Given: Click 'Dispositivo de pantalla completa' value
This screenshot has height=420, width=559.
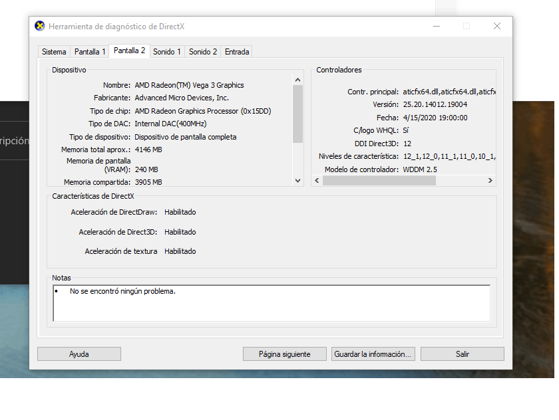Looking at the screenshot, I should pos(186,137).
